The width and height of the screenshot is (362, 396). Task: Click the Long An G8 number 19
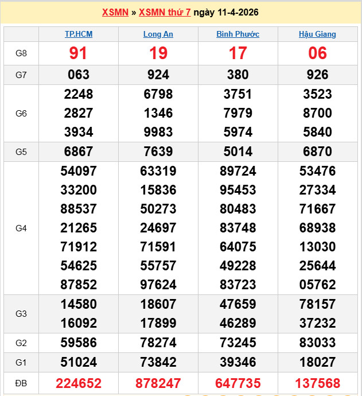pos(158,53)
